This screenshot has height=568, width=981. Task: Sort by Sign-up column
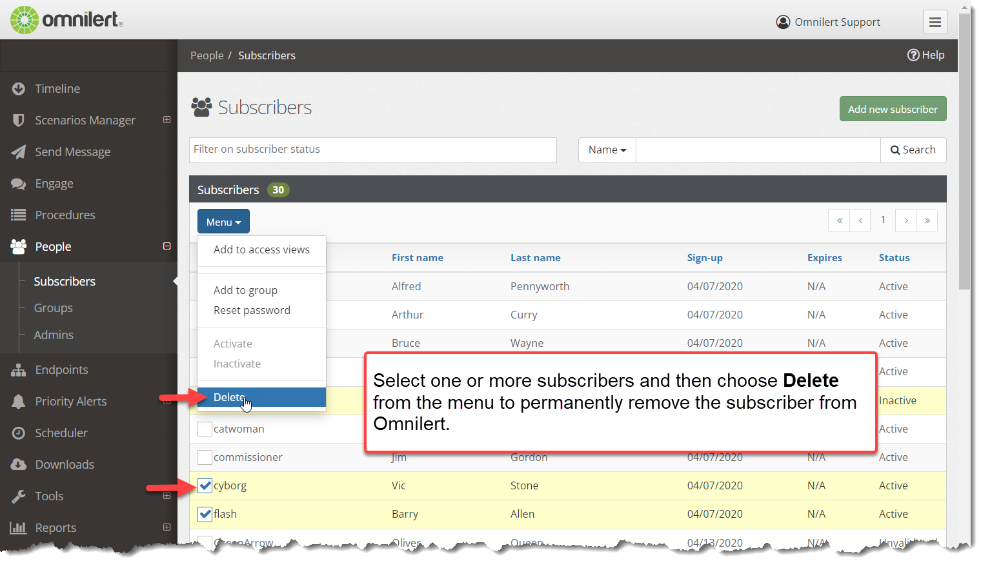[705, 257]
